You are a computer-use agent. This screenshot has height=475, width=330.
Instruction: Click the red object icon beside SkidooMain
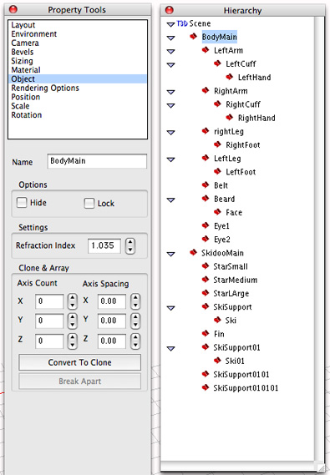(x=193, y=252)
